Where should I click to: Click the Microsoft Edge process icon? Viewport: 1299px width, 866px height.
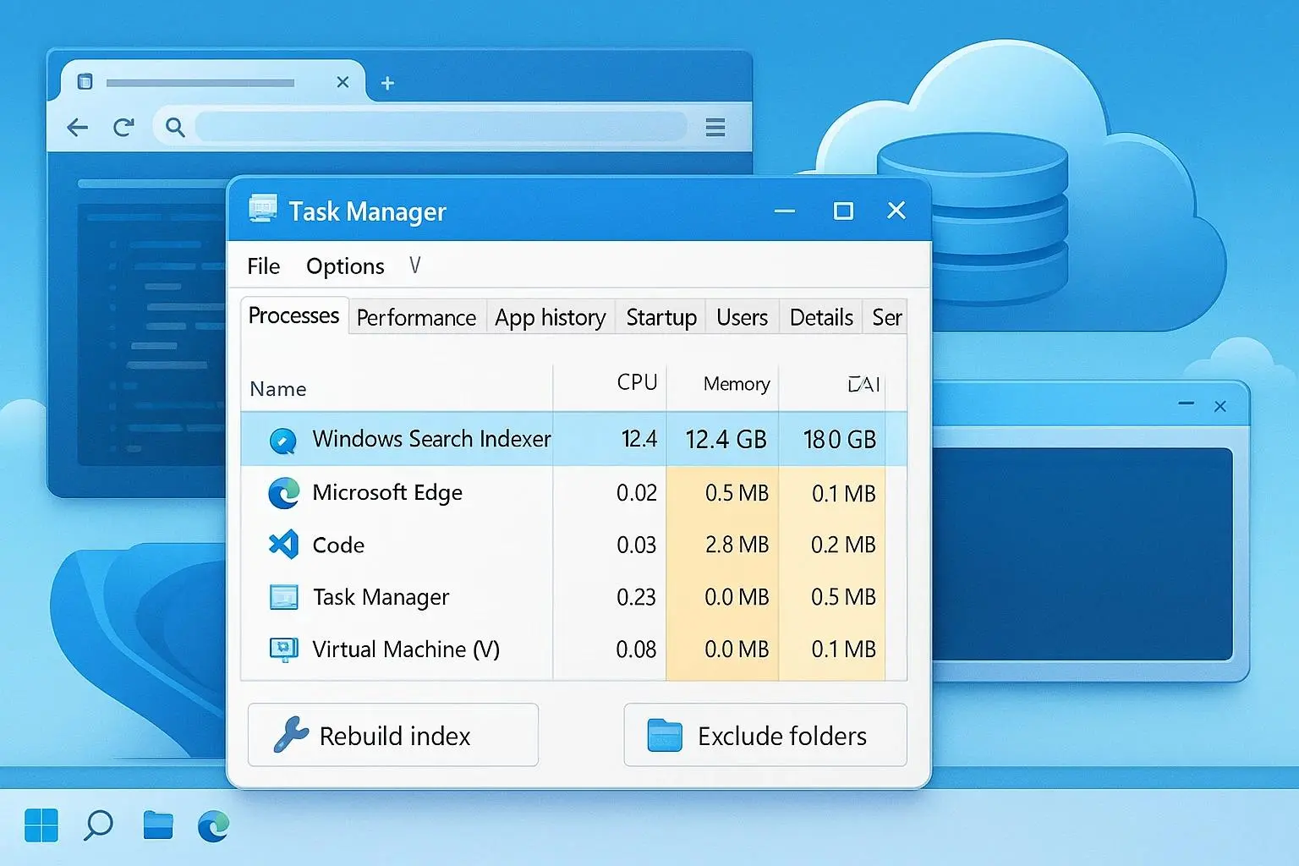pos(283,493)
